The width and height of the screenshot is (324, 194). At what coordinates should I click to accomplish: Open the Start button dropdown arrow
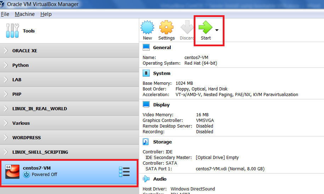[x=217, y=30]
